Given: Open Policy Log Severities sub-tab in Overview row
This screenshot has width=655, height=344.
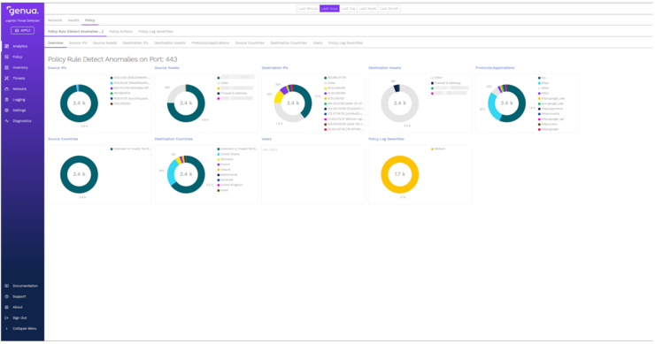Looking at the screenshot, I should [x=345, y=43].
